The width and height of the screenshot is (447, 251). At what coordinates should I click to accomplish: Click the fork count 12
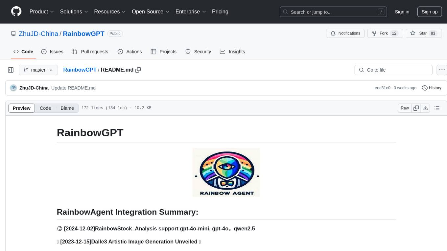[394, 34]
